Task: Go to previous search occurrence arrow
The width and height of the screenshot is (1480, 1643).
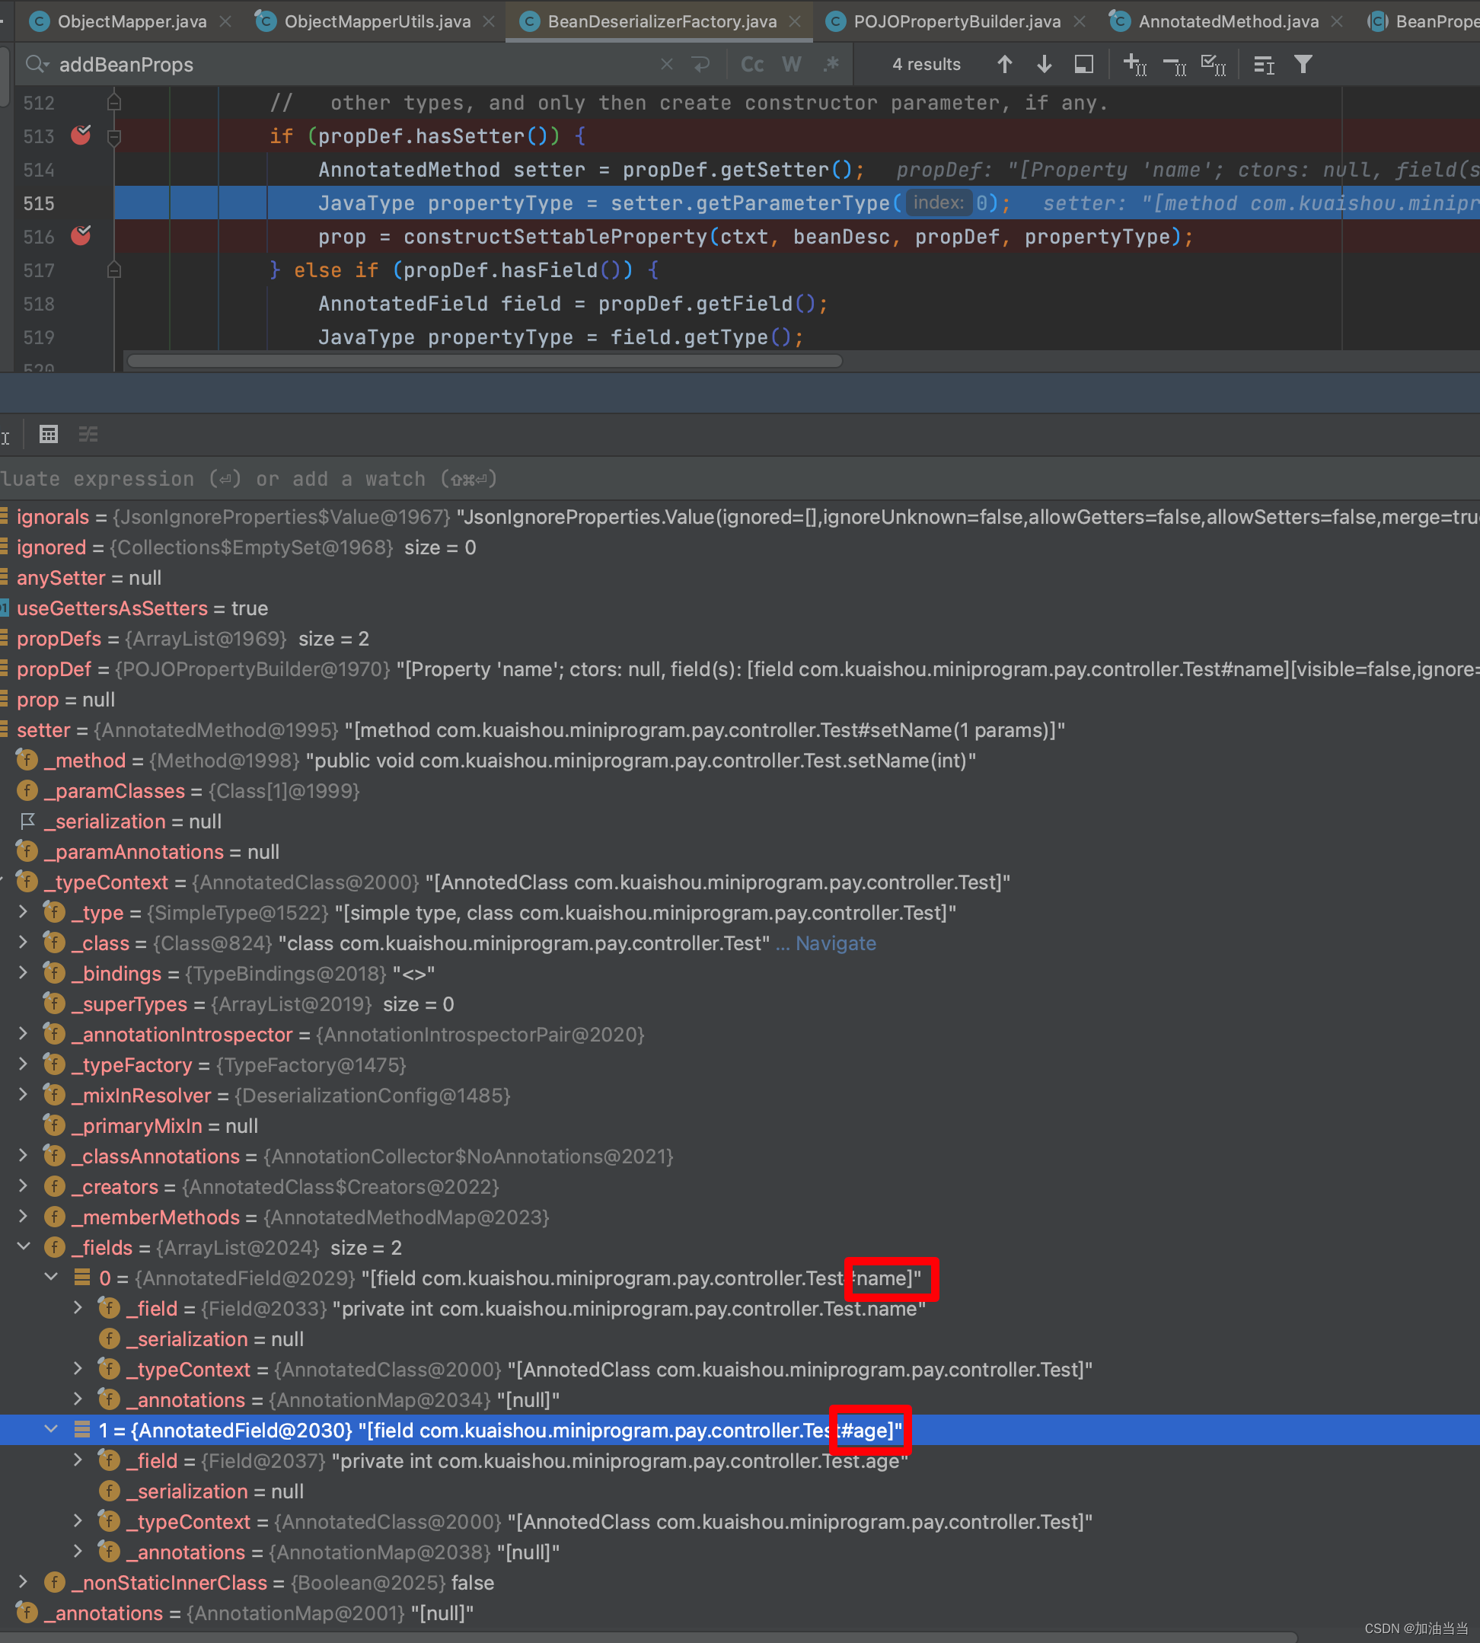Action: 1004,64
